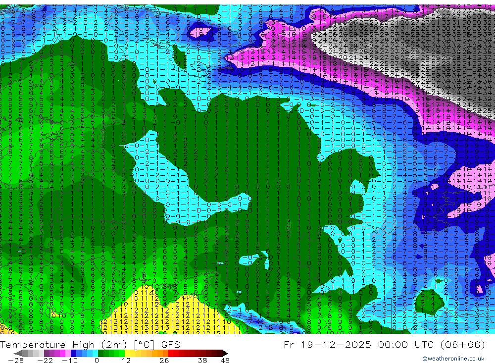This screenshot has width=495, height=363.
Task: Click the '48' legend scale label
Action: point(225,361)
